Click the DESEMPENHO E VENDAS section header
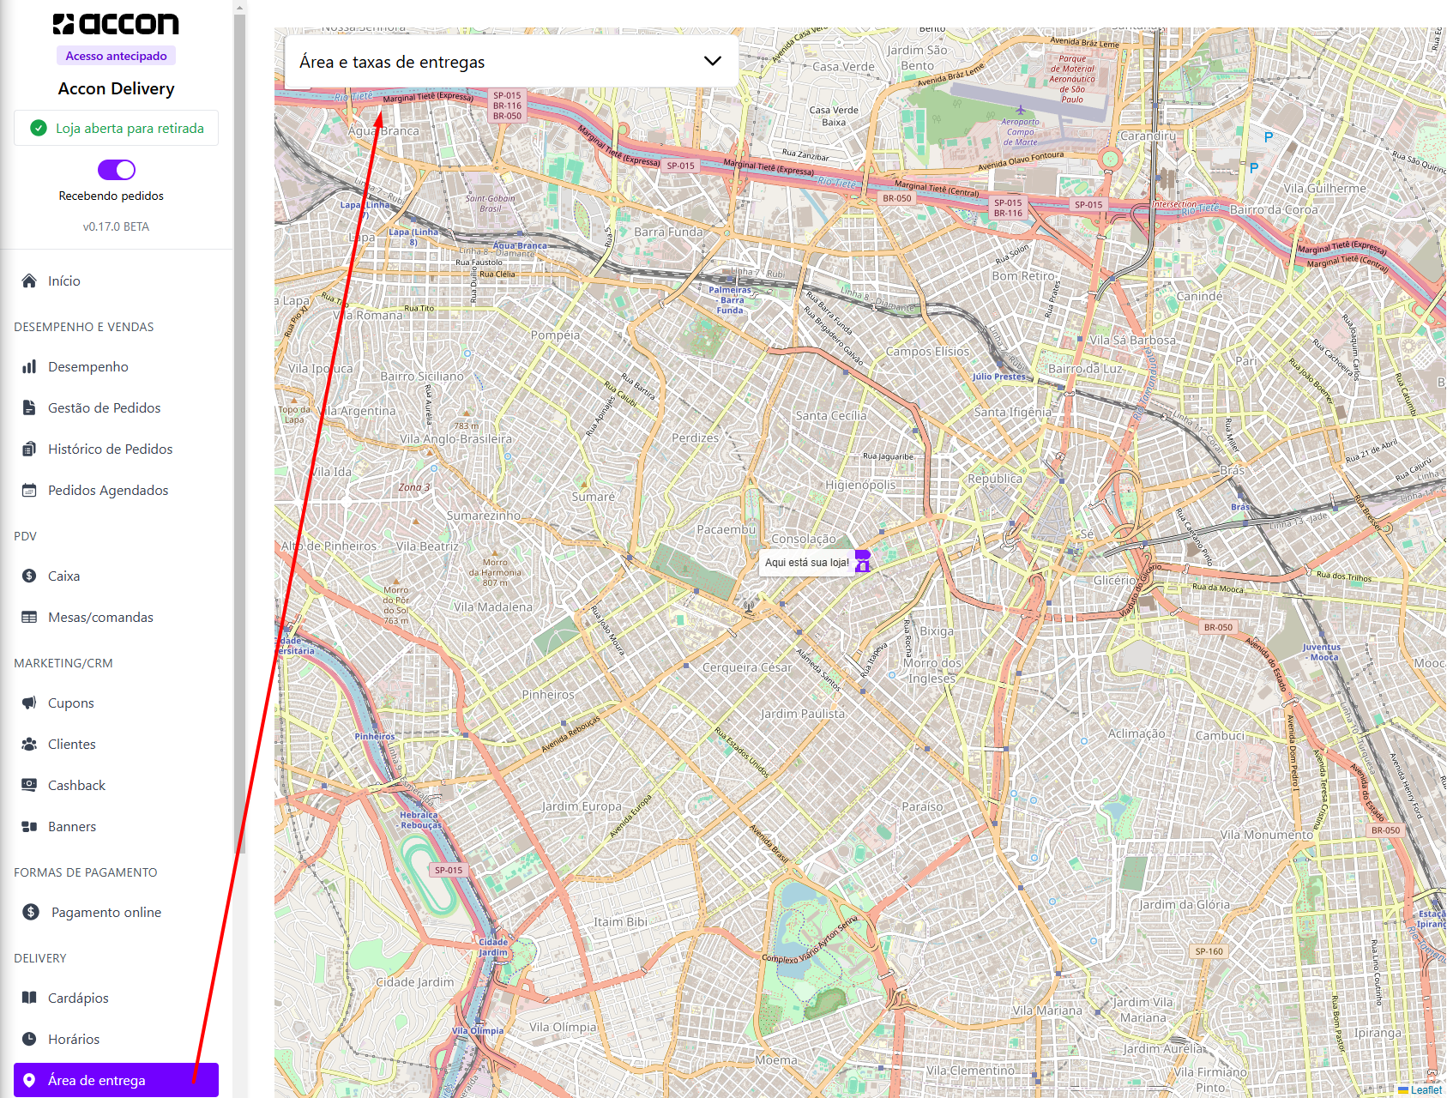This screenshot has height=1098, width=1447. [x=84, y=327]
